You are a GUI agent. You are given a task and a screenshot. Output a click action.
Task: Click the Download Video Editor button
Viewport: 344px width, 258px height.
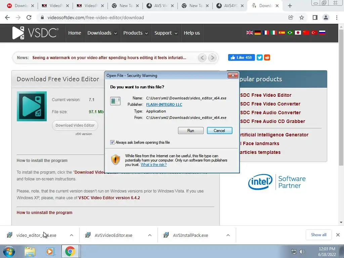(75, 125)
